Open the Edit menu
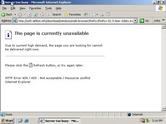This screenshot has height=124, width=166. (x=13, y=8)
